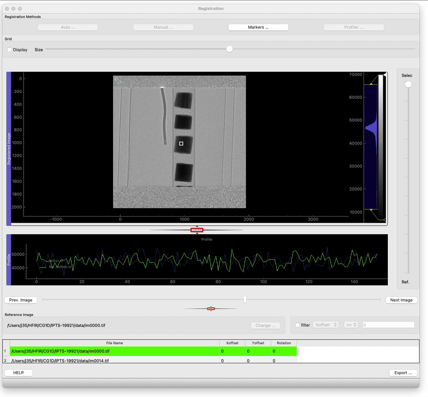Screen dimensions: 428x397
Task: Click the red splitter handle below the image slider
Action: pyautogui.click(x=211, y=309)
